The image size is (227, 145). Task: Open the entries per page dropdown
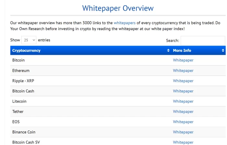point(29,40)
